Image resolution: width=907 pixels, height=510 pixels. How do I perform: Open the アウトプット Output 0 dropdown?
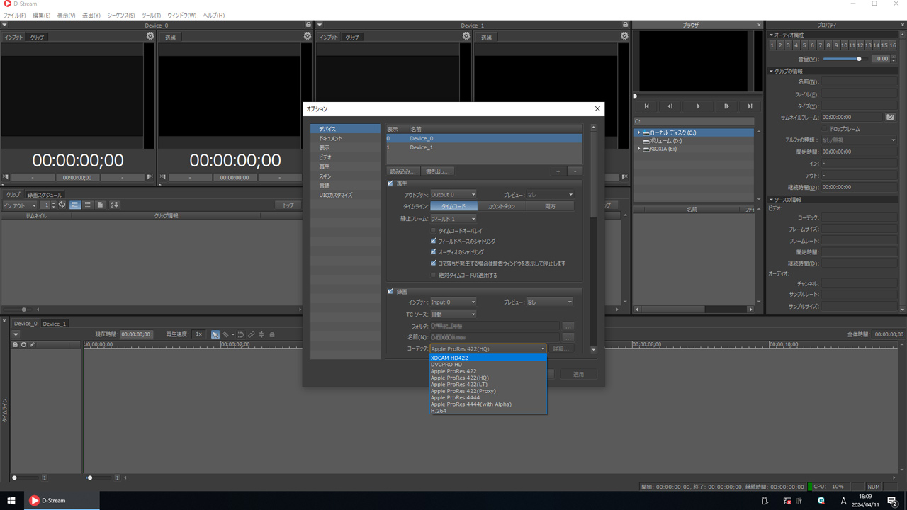[x=453, y=195]
